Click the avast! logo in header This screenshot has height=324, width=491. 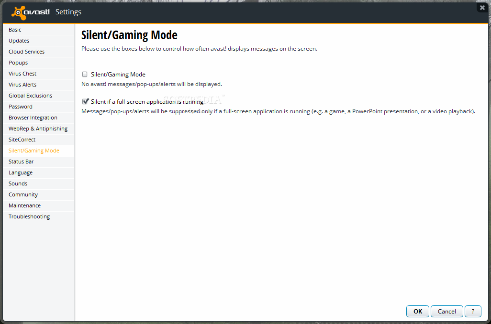[x=30, y=12]
